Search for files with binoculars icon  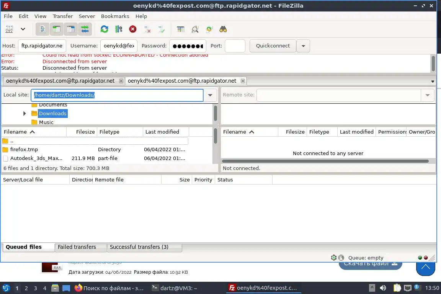tap(223, 29)
